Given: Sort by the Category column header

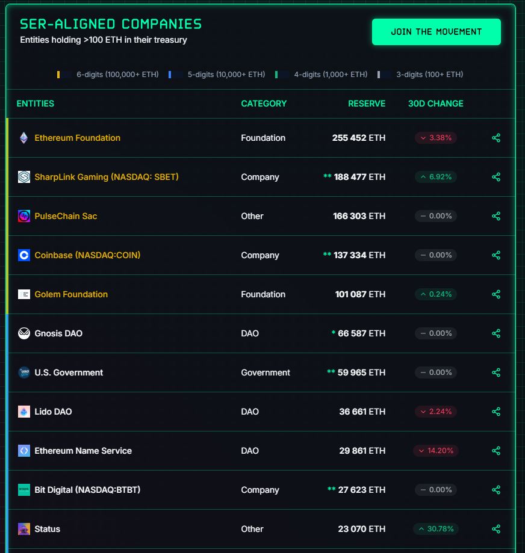Looking at the screenshot, I should coord(264,103).
